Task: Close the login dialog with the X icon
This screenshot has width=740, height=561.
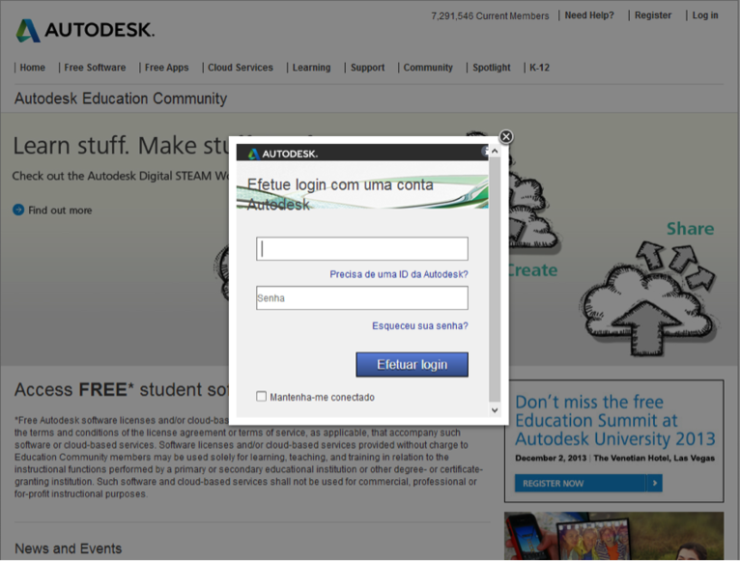Action: coord(506,137)
